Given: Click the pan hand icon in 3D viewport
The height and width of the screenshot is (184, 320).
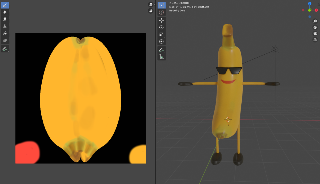Looking at the screenshot, I should 315,27.
